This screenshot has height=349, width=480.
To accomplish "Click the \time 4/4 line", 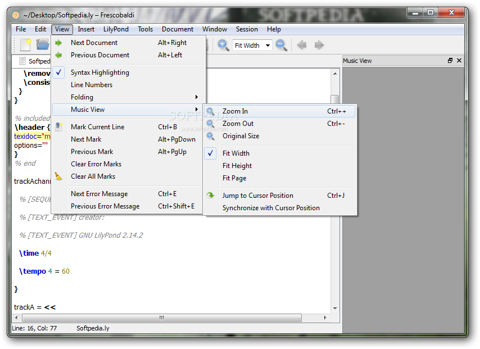I will [x=35, y=253].
